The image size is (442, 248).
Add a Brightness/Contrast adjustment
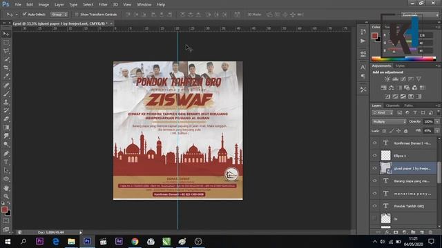[x=387, y=79]
